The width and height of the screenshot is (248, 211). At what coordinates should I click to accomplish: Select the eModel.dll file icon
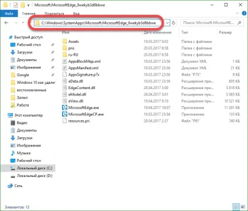(x=65, y=94)
